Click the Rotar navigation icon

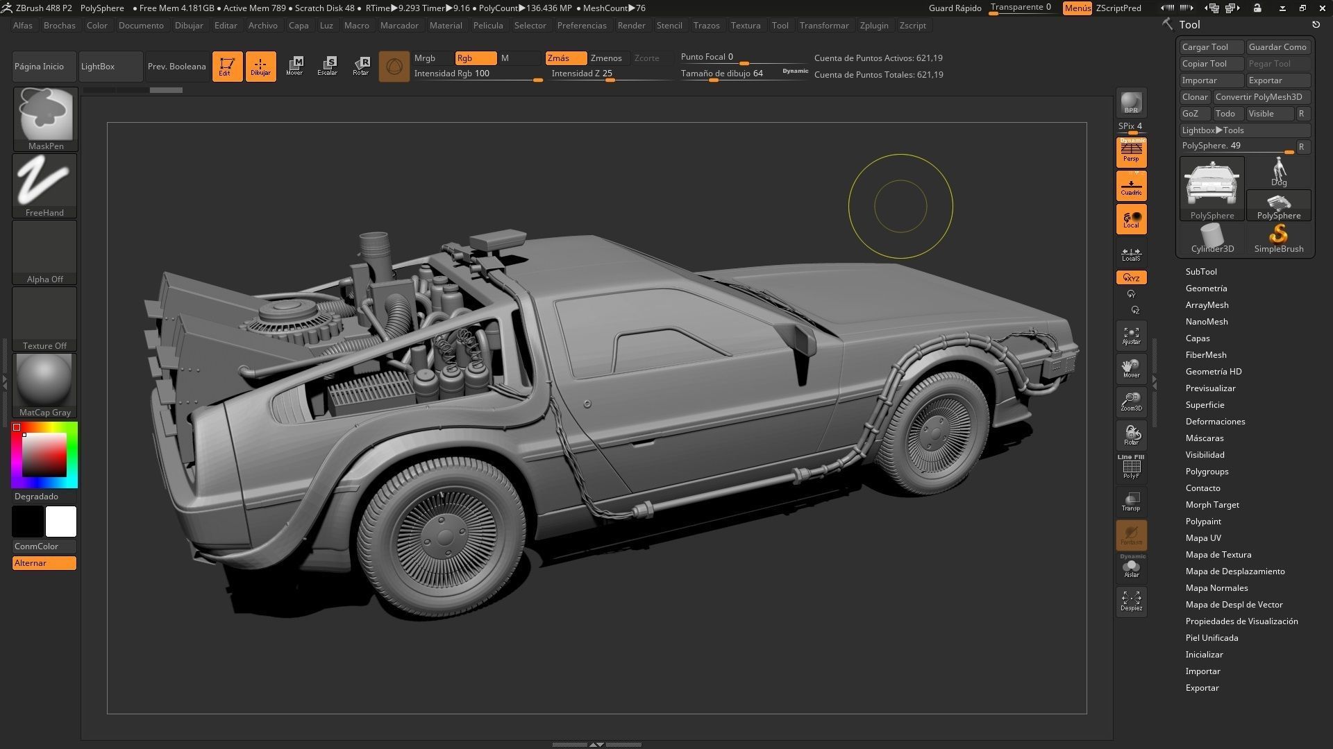coord(1131,436)
